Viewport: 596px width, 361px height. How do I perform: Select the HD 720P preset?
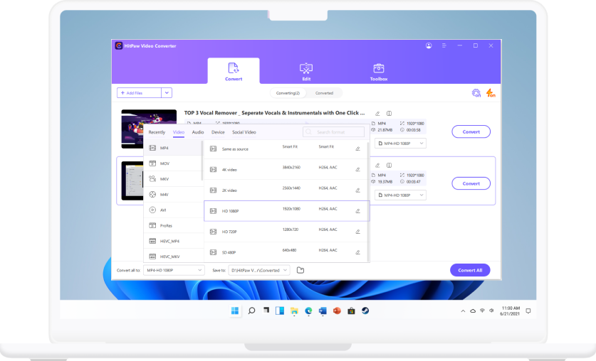286,232
